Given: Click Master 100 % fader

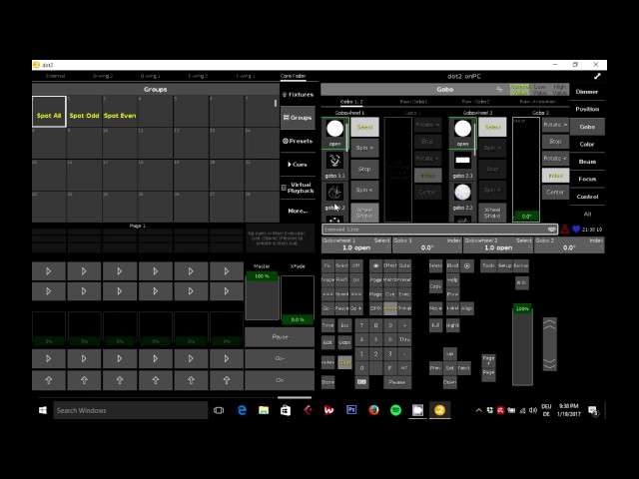Looking at the screenshot, I should pos(262,296).
